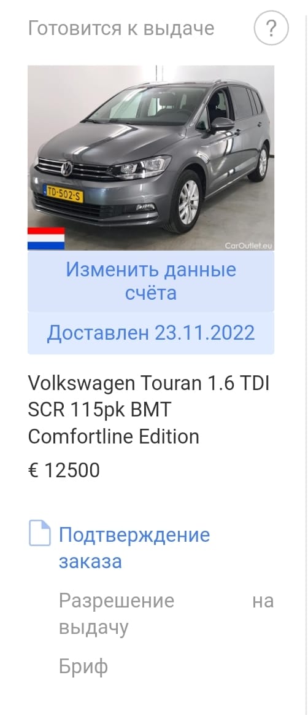Click the VW logo on the car grille
The width and height of the screenshot is (308, 715).
pyautogui.click(x=66, y=168)
